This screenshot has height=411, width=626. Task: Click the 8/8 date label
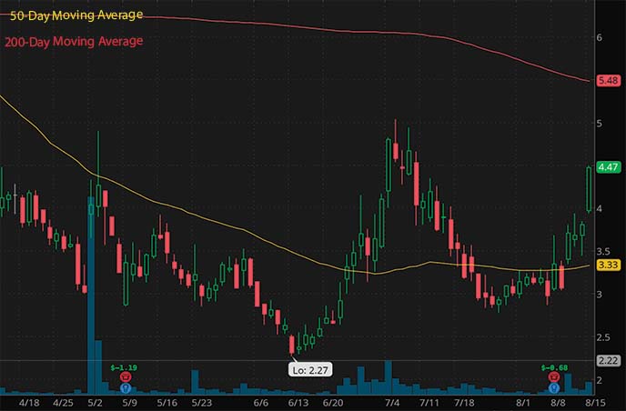[x=558, y=402]
